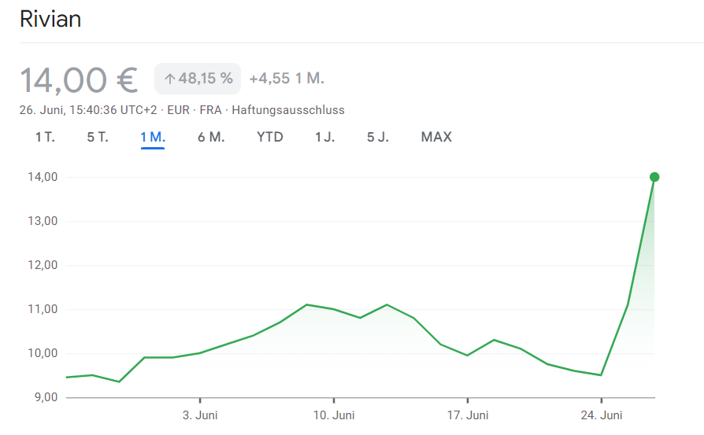
Task: Click the 10. Juni axis label
Action: [x=334, y=415]
